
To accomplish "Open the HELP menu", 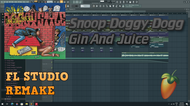I will pos(28,2).
